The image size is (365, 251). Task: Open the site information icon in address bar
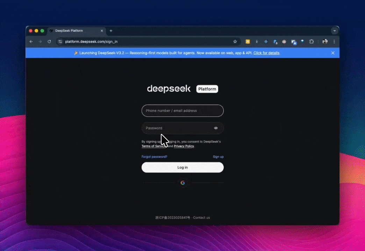[60, 41]
